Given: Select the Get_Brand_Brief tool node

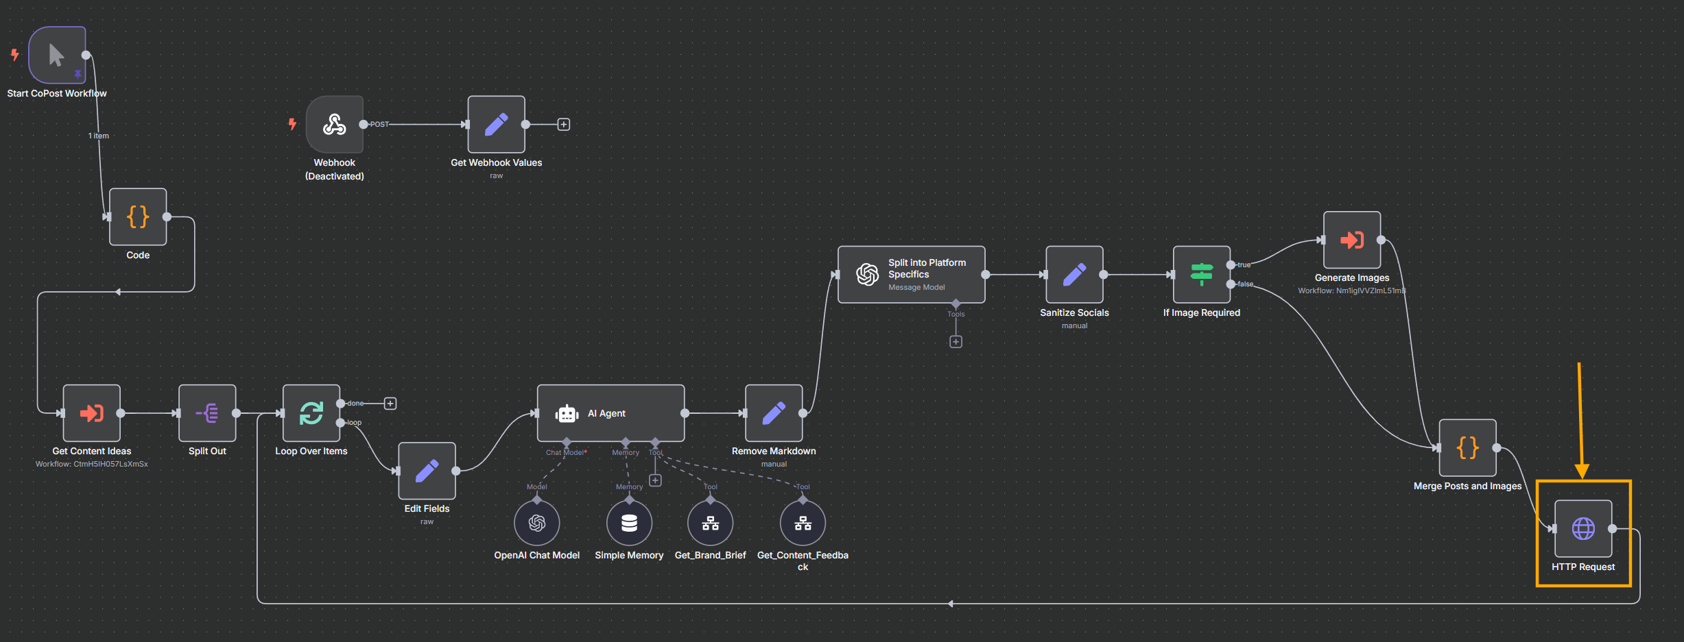Looking at the screenshot, I should [711, 523].
